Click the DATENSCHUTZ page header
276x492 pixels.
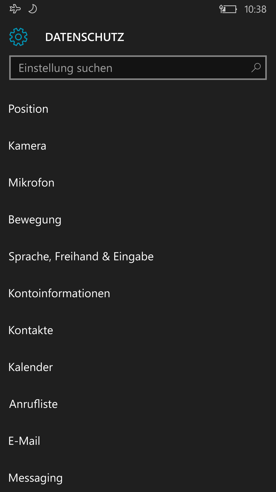coord(85,37)
